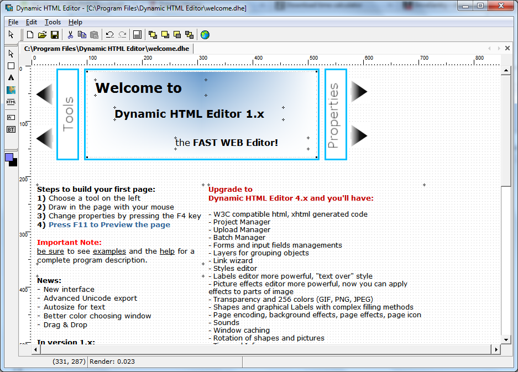Click the lower left-pointing arrow beside Tools
Viewport: 518px width, 372px height.
pyautogui.click(x=44, y=138)
